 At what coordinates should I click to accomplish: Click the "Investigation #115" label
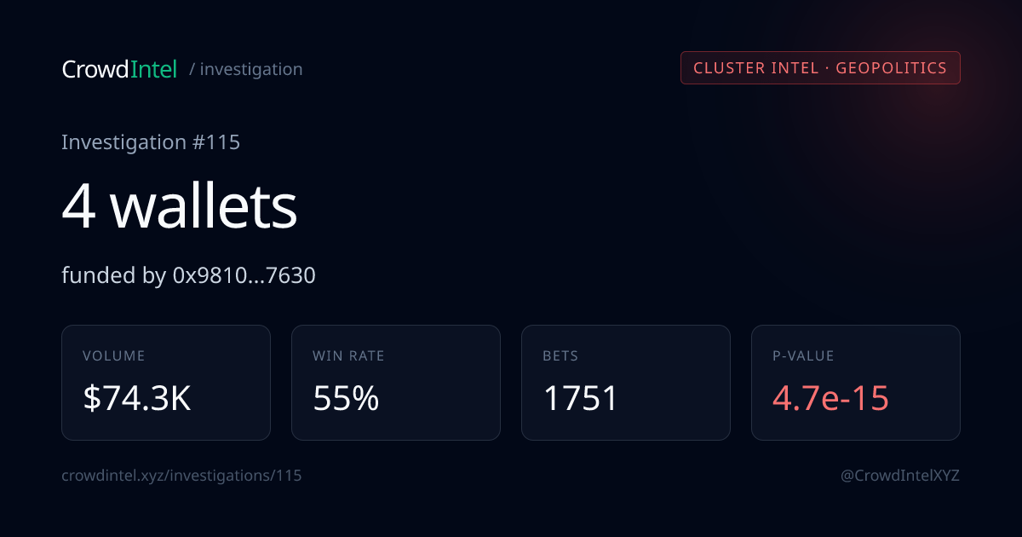[x=151, y=142]
